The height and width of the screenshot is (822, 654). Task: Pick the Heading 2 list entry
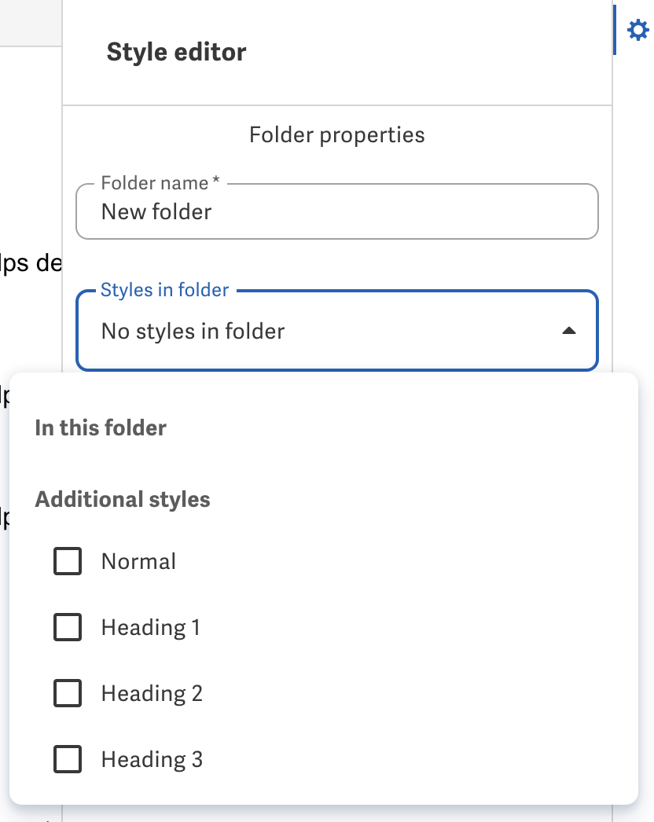[x=152, y=694]
